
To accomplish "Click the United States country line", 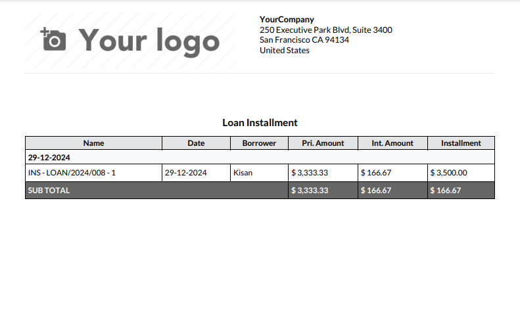I will tap(284, 51).
